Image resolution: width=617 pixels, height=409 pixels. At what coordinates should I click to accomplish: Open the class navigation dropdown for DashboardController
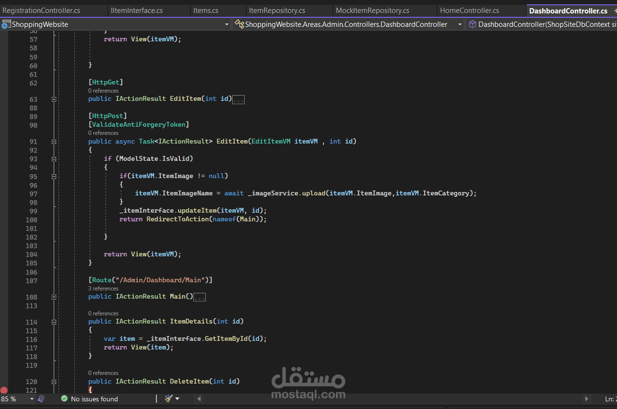coord(460,24)
